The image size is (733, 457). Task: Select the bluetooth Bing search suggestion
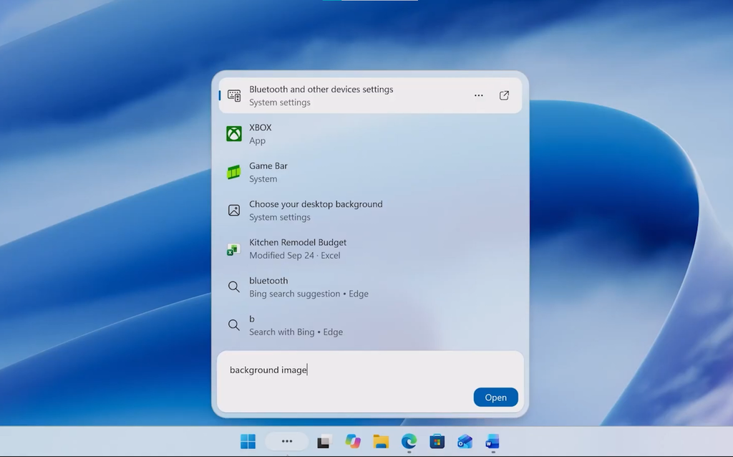point(370,287)
